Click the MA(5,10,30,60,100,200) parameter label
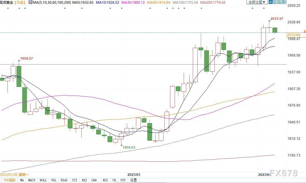Viewport: 306px width, 183px height. 52,3
